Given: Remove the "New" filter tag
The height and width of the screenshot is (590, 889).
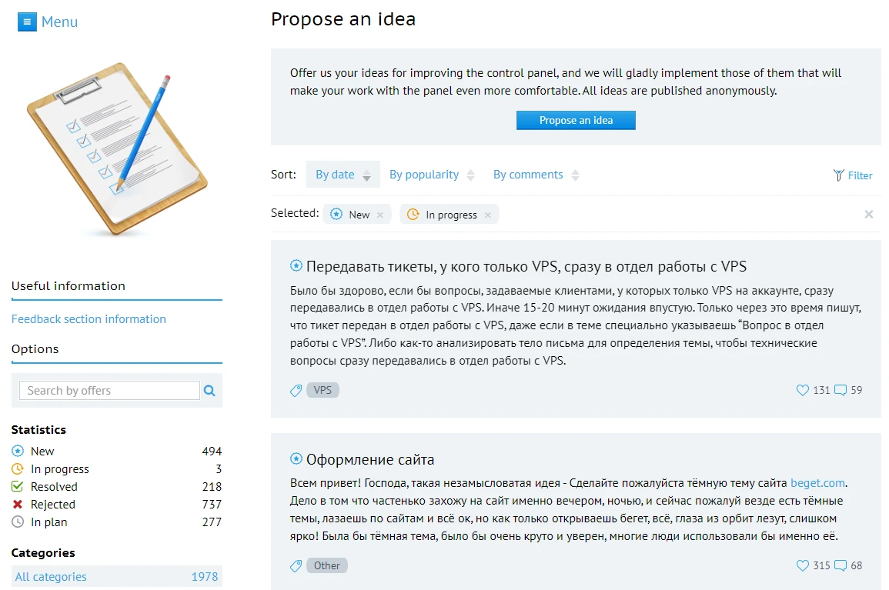Looking at the screenshot, I should 378,215.
